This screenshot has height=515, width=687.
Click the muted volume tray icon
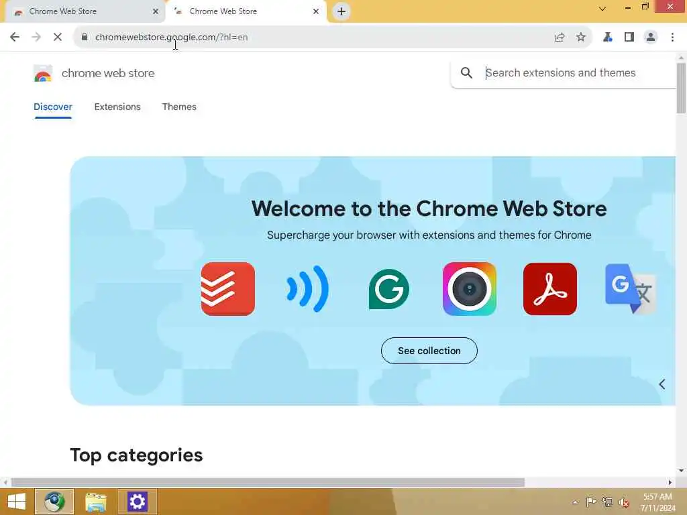coord(623,502)
